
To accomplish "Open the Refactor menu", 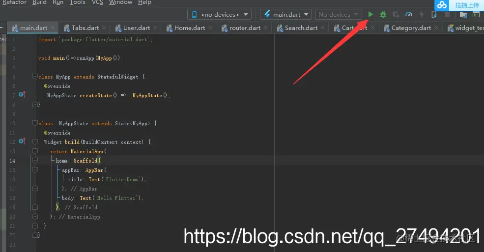I will point(14,2).
